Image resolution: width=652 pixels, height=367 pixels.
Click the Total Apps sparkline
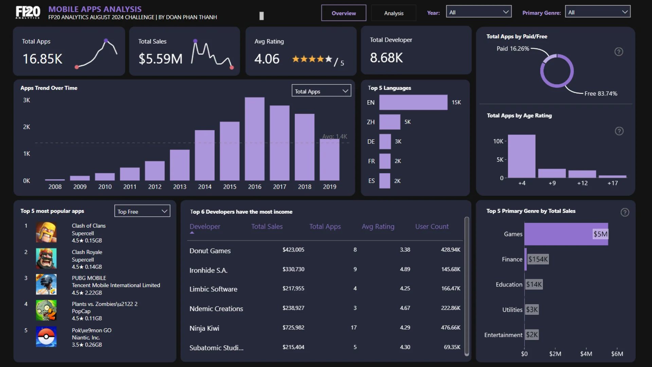point(96,54)
